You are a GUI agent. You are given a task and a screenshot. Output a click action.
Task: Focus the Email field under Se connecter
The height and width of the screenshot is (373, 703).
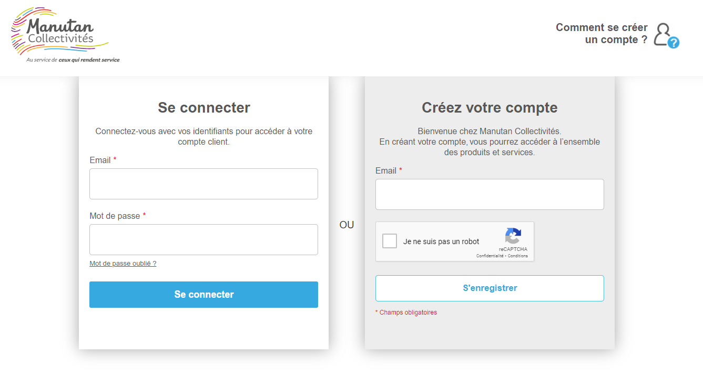click(203, 184)
